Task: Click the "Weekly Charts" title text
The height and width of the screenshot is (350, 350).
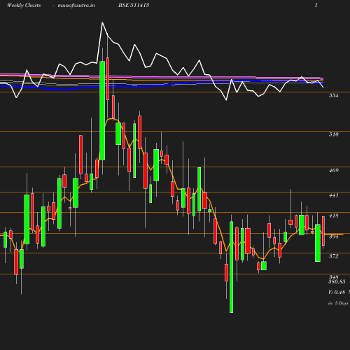Action: pos(24,6)
